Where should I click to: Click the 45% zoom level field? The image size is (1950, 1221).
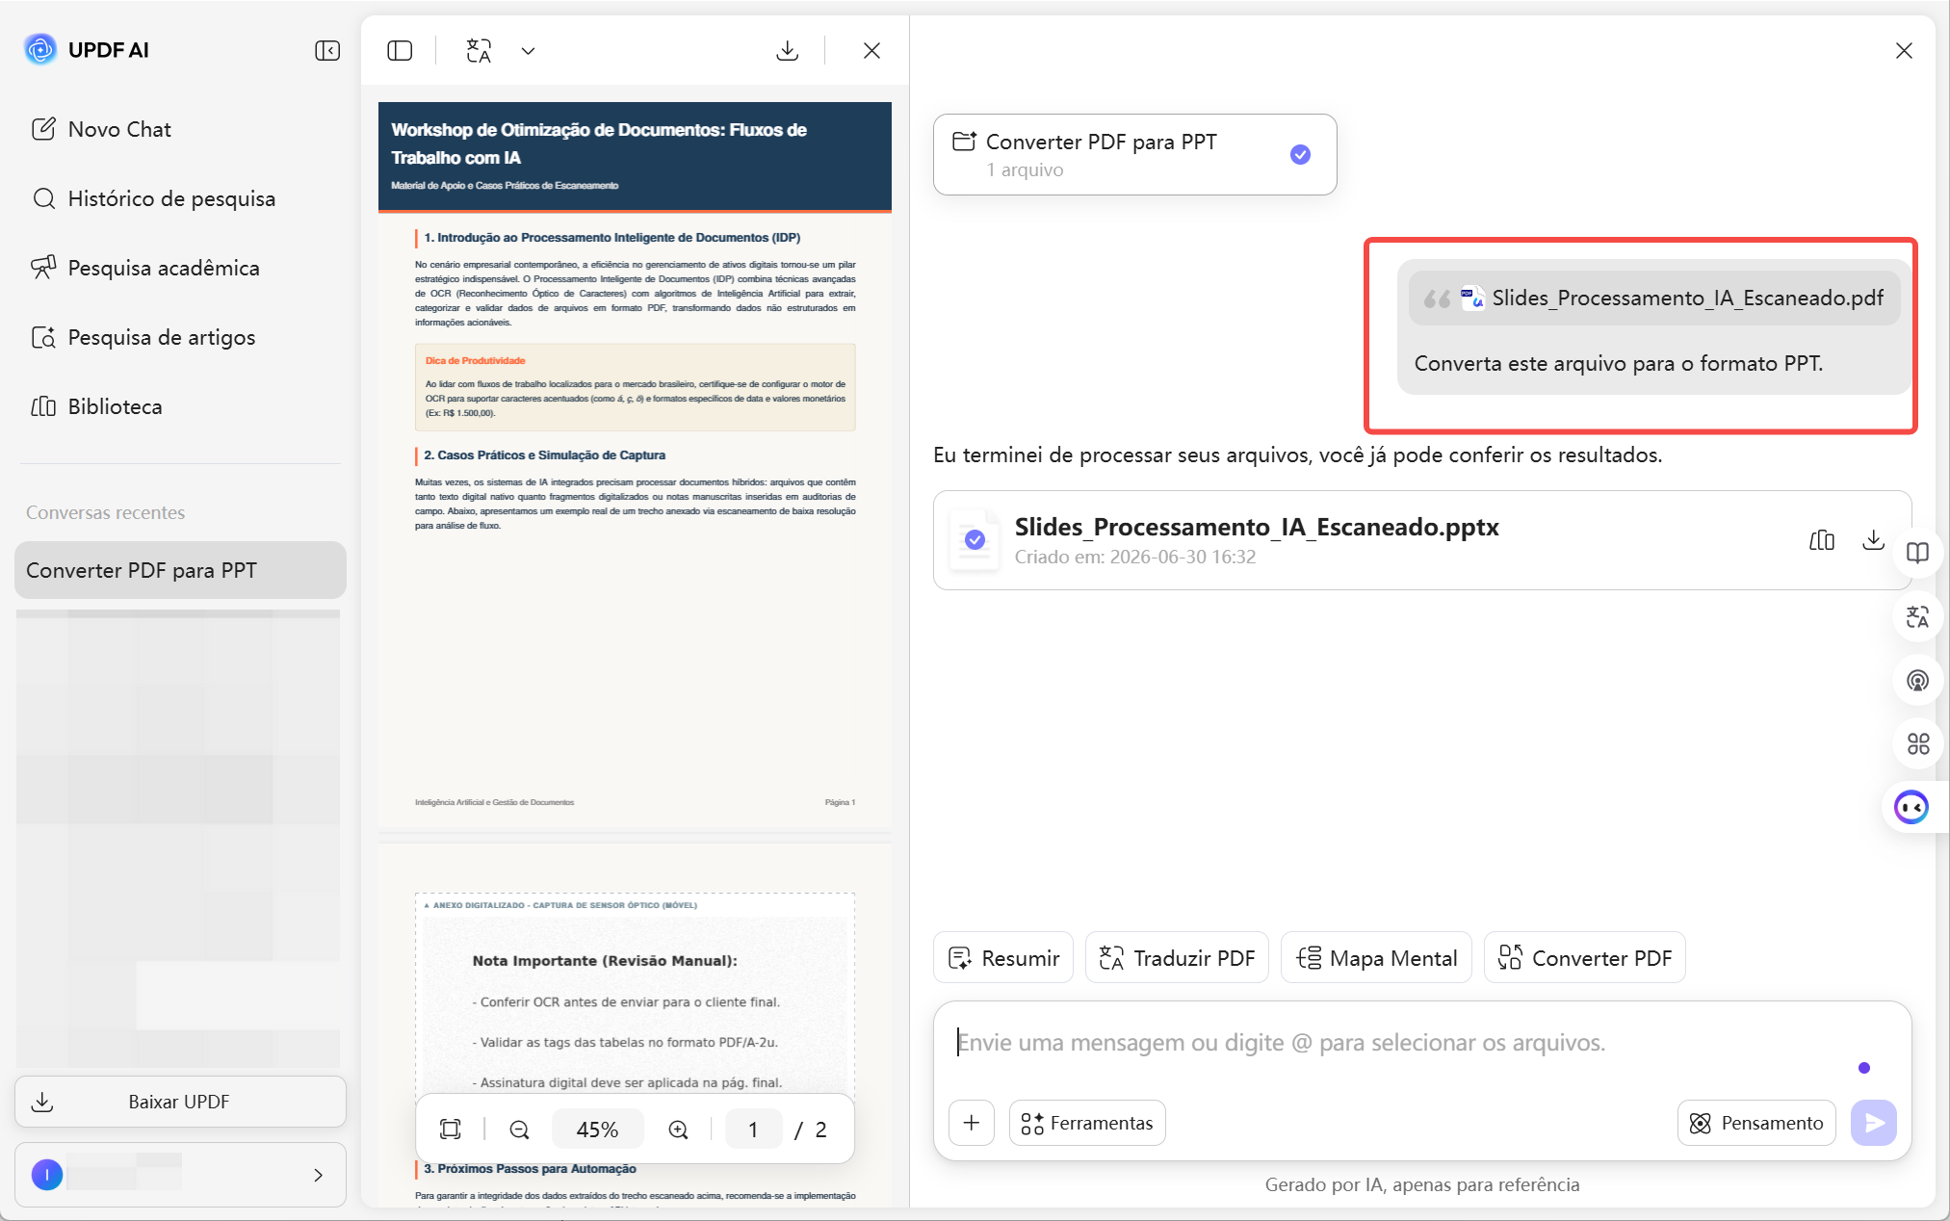(597, 1130)
